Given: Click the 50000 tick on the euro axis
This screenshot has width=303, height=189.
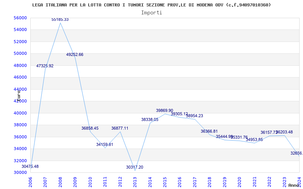Looking at the screenshot, I should coord(20,54).
